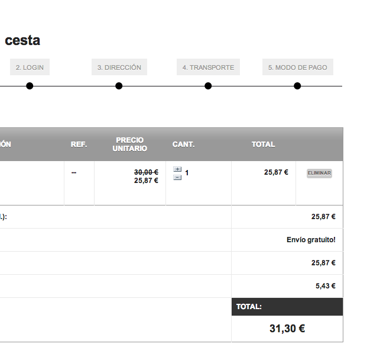Go to the 2. LOGIN step

click(x=30, y=68)
